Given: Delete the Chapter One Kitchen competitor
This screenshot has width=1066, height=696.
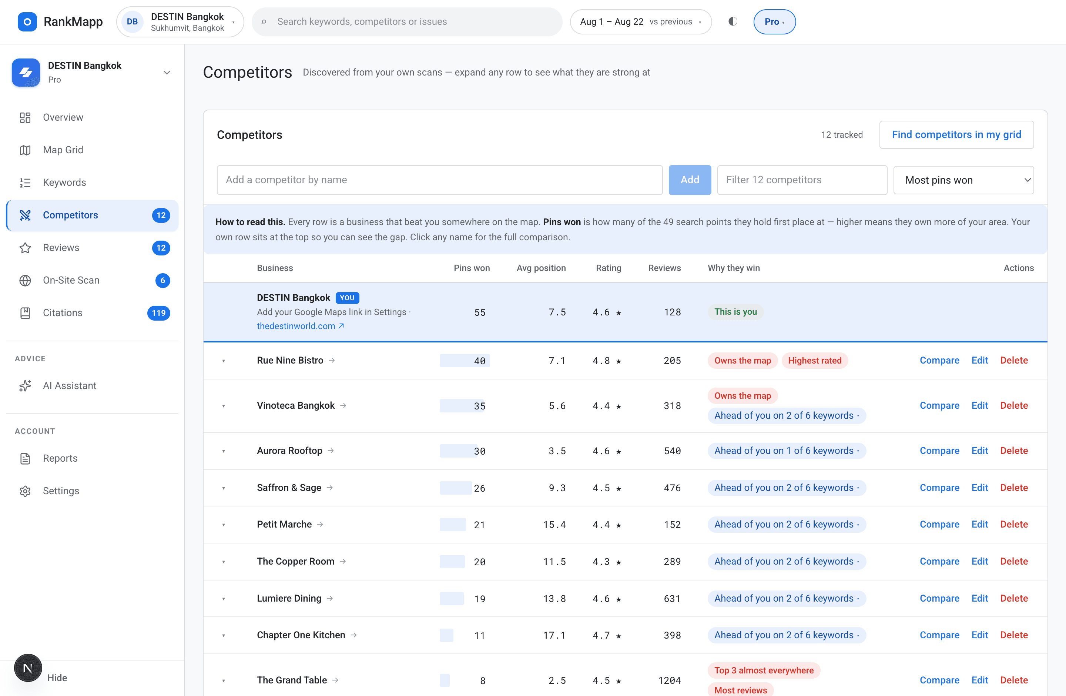Looking at the screenshot, I should pyautogui.click(x=1014, y=635).
